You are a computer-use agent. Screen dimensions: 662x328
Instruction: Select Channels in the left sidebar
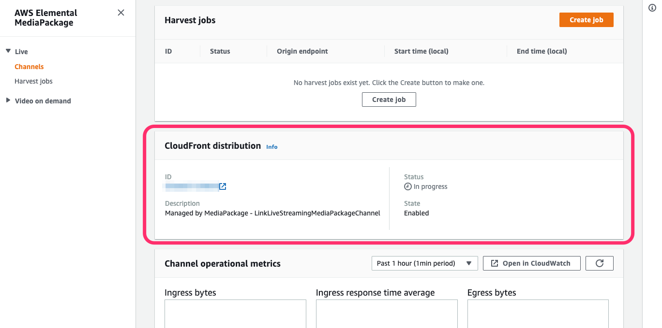tap(29, 66)
